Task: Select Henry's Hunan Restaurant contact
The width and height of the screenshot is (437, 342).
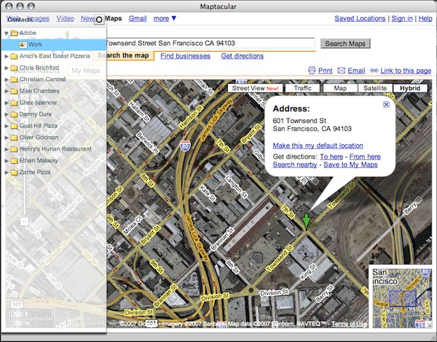Action: [55, 149]
